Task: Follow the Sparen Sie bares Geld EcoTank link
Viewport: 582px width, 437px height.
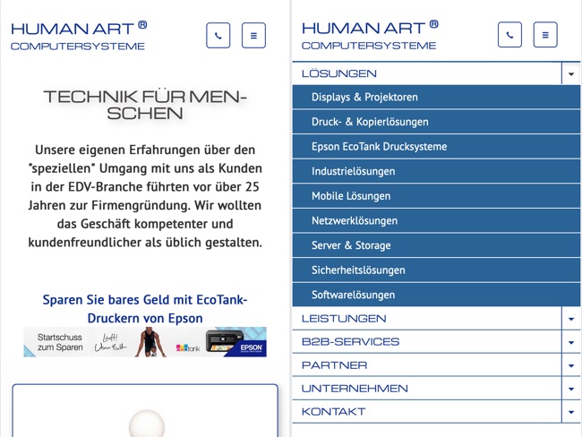Action: tap(145, 309)
